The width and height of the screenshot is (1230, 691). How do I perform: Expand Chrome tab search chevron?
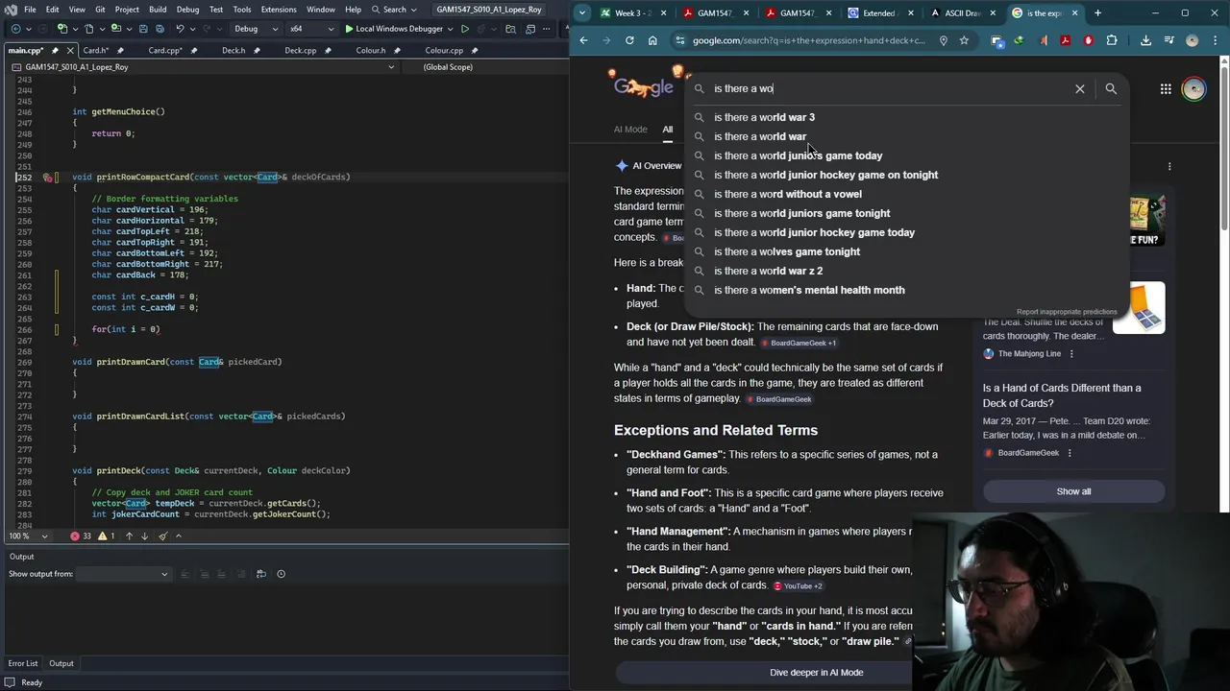pos(582,12)
